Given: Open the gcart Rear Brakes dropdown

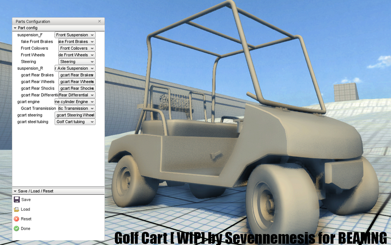Looking at the screenshot, I should tap(77, 75).
